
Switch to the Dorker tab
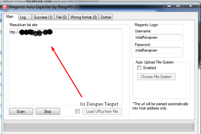point(106,17)
